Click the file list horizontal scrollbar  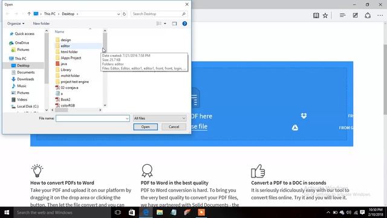point(76,110)
